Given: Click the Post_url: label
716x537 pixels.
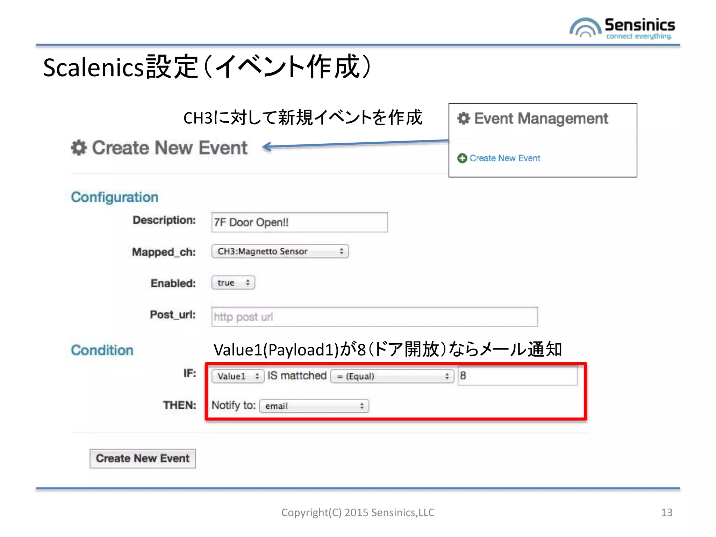Looking at the screenshot, I should point(173,315).
